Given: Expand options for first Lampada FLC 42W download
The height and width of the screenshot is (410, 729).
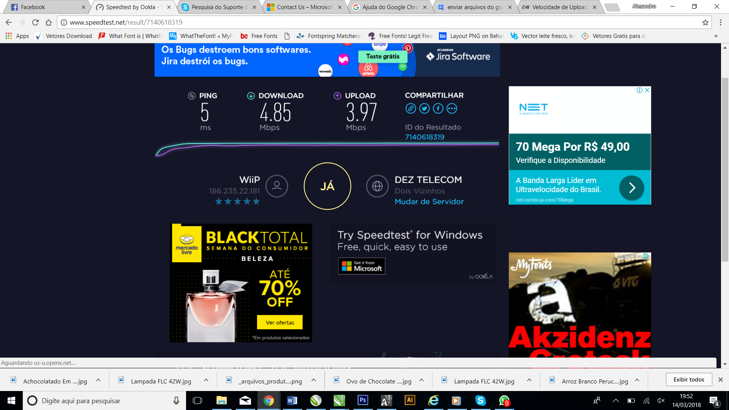Looking at the screenshot, I should 206,380.
